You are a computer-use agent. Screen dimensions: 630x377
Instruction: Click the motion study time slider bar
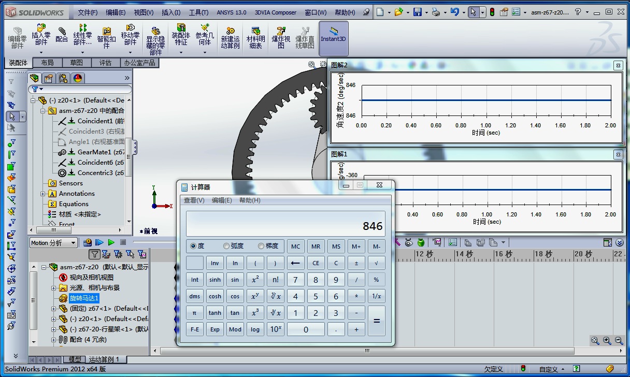click(153, 242)
